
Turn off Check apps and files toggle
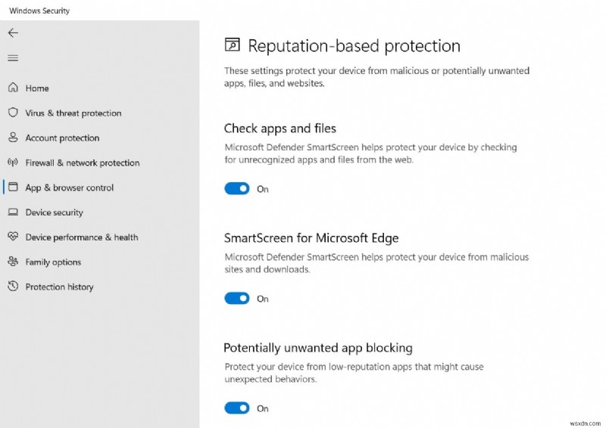click(237, 189)
